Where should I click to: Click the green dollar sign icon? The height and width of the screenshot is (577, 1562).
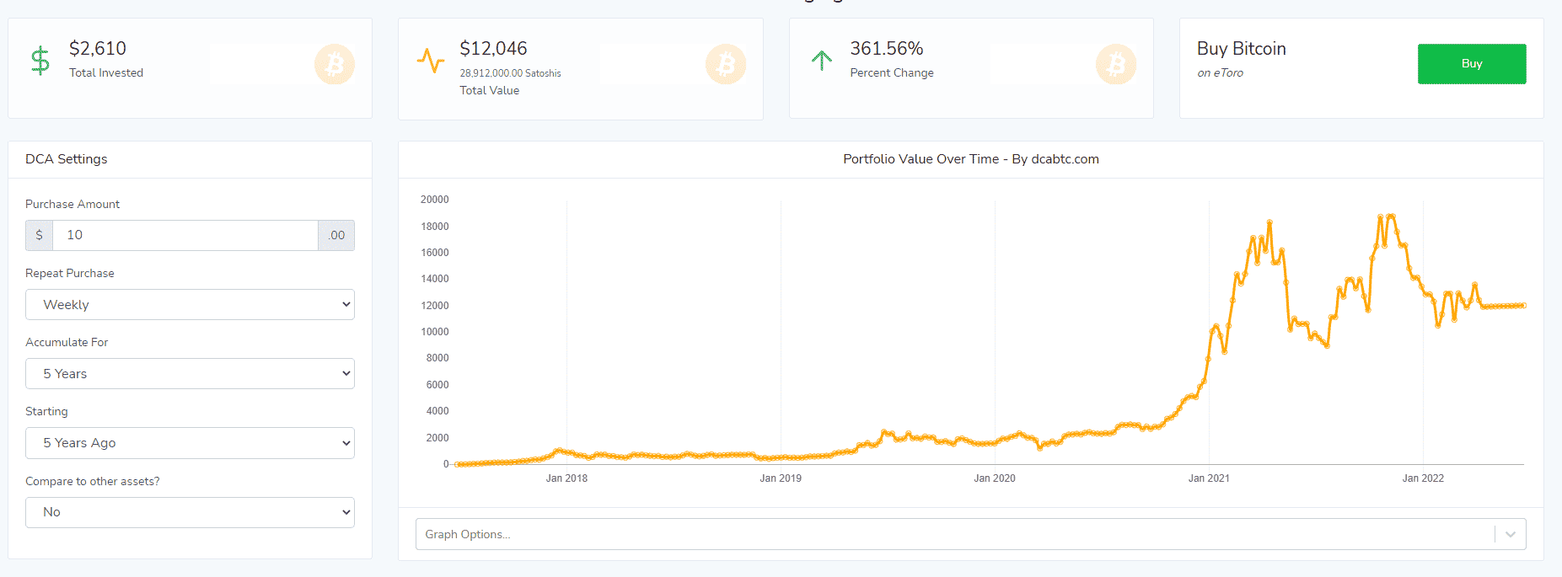40,61
